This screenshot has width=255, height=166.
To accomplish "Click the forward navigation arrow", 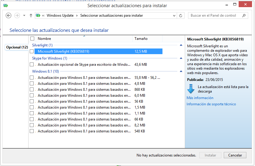I will (x=17, y=15).
